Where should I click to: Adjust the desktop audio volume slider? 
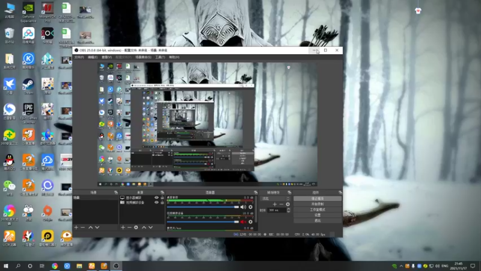click(203, 207)
